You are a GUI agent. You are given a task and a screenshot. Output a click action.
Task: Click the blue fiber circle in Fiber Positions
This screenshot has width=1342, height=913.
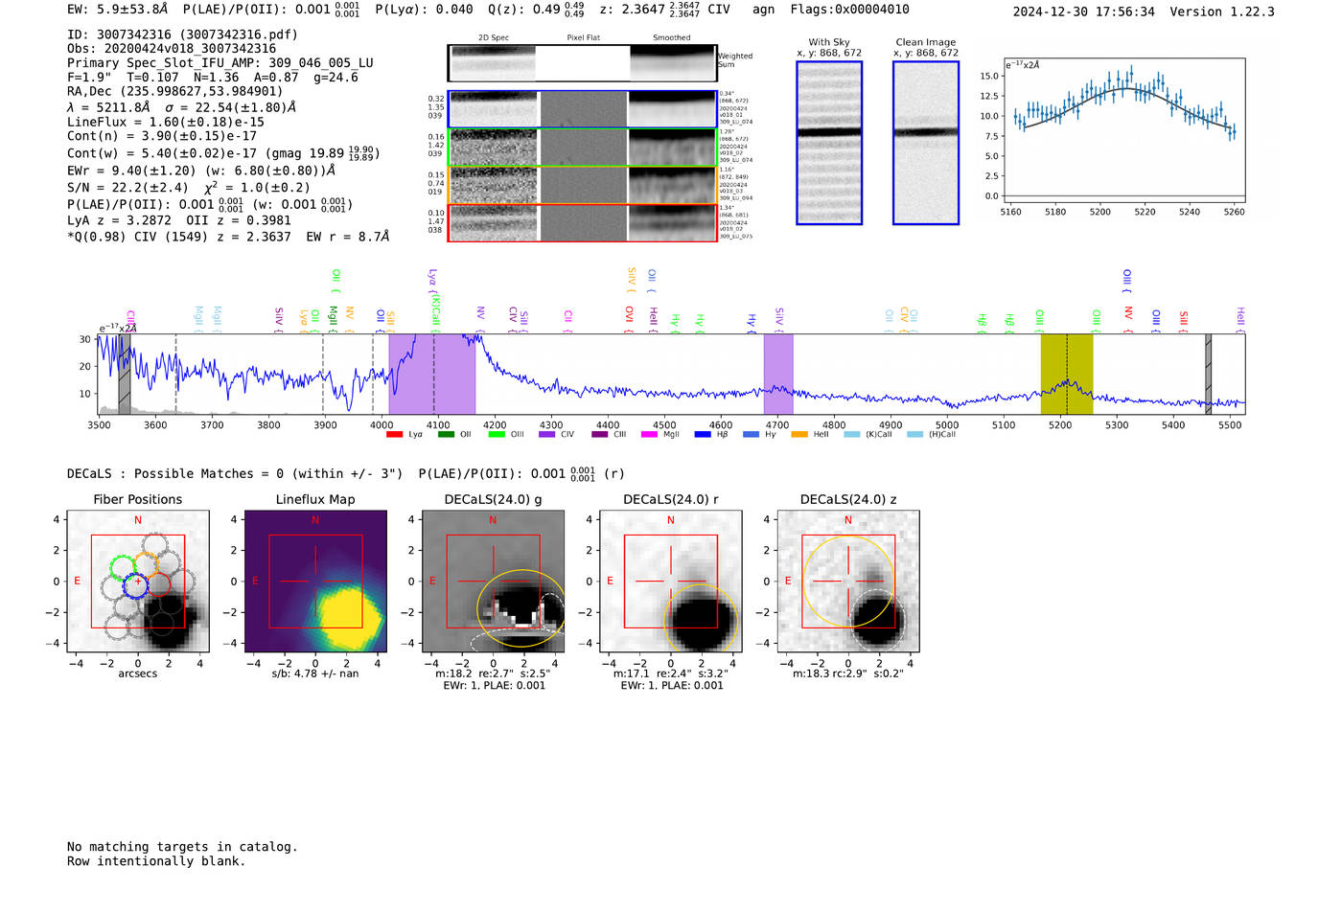tap(135, 584)
